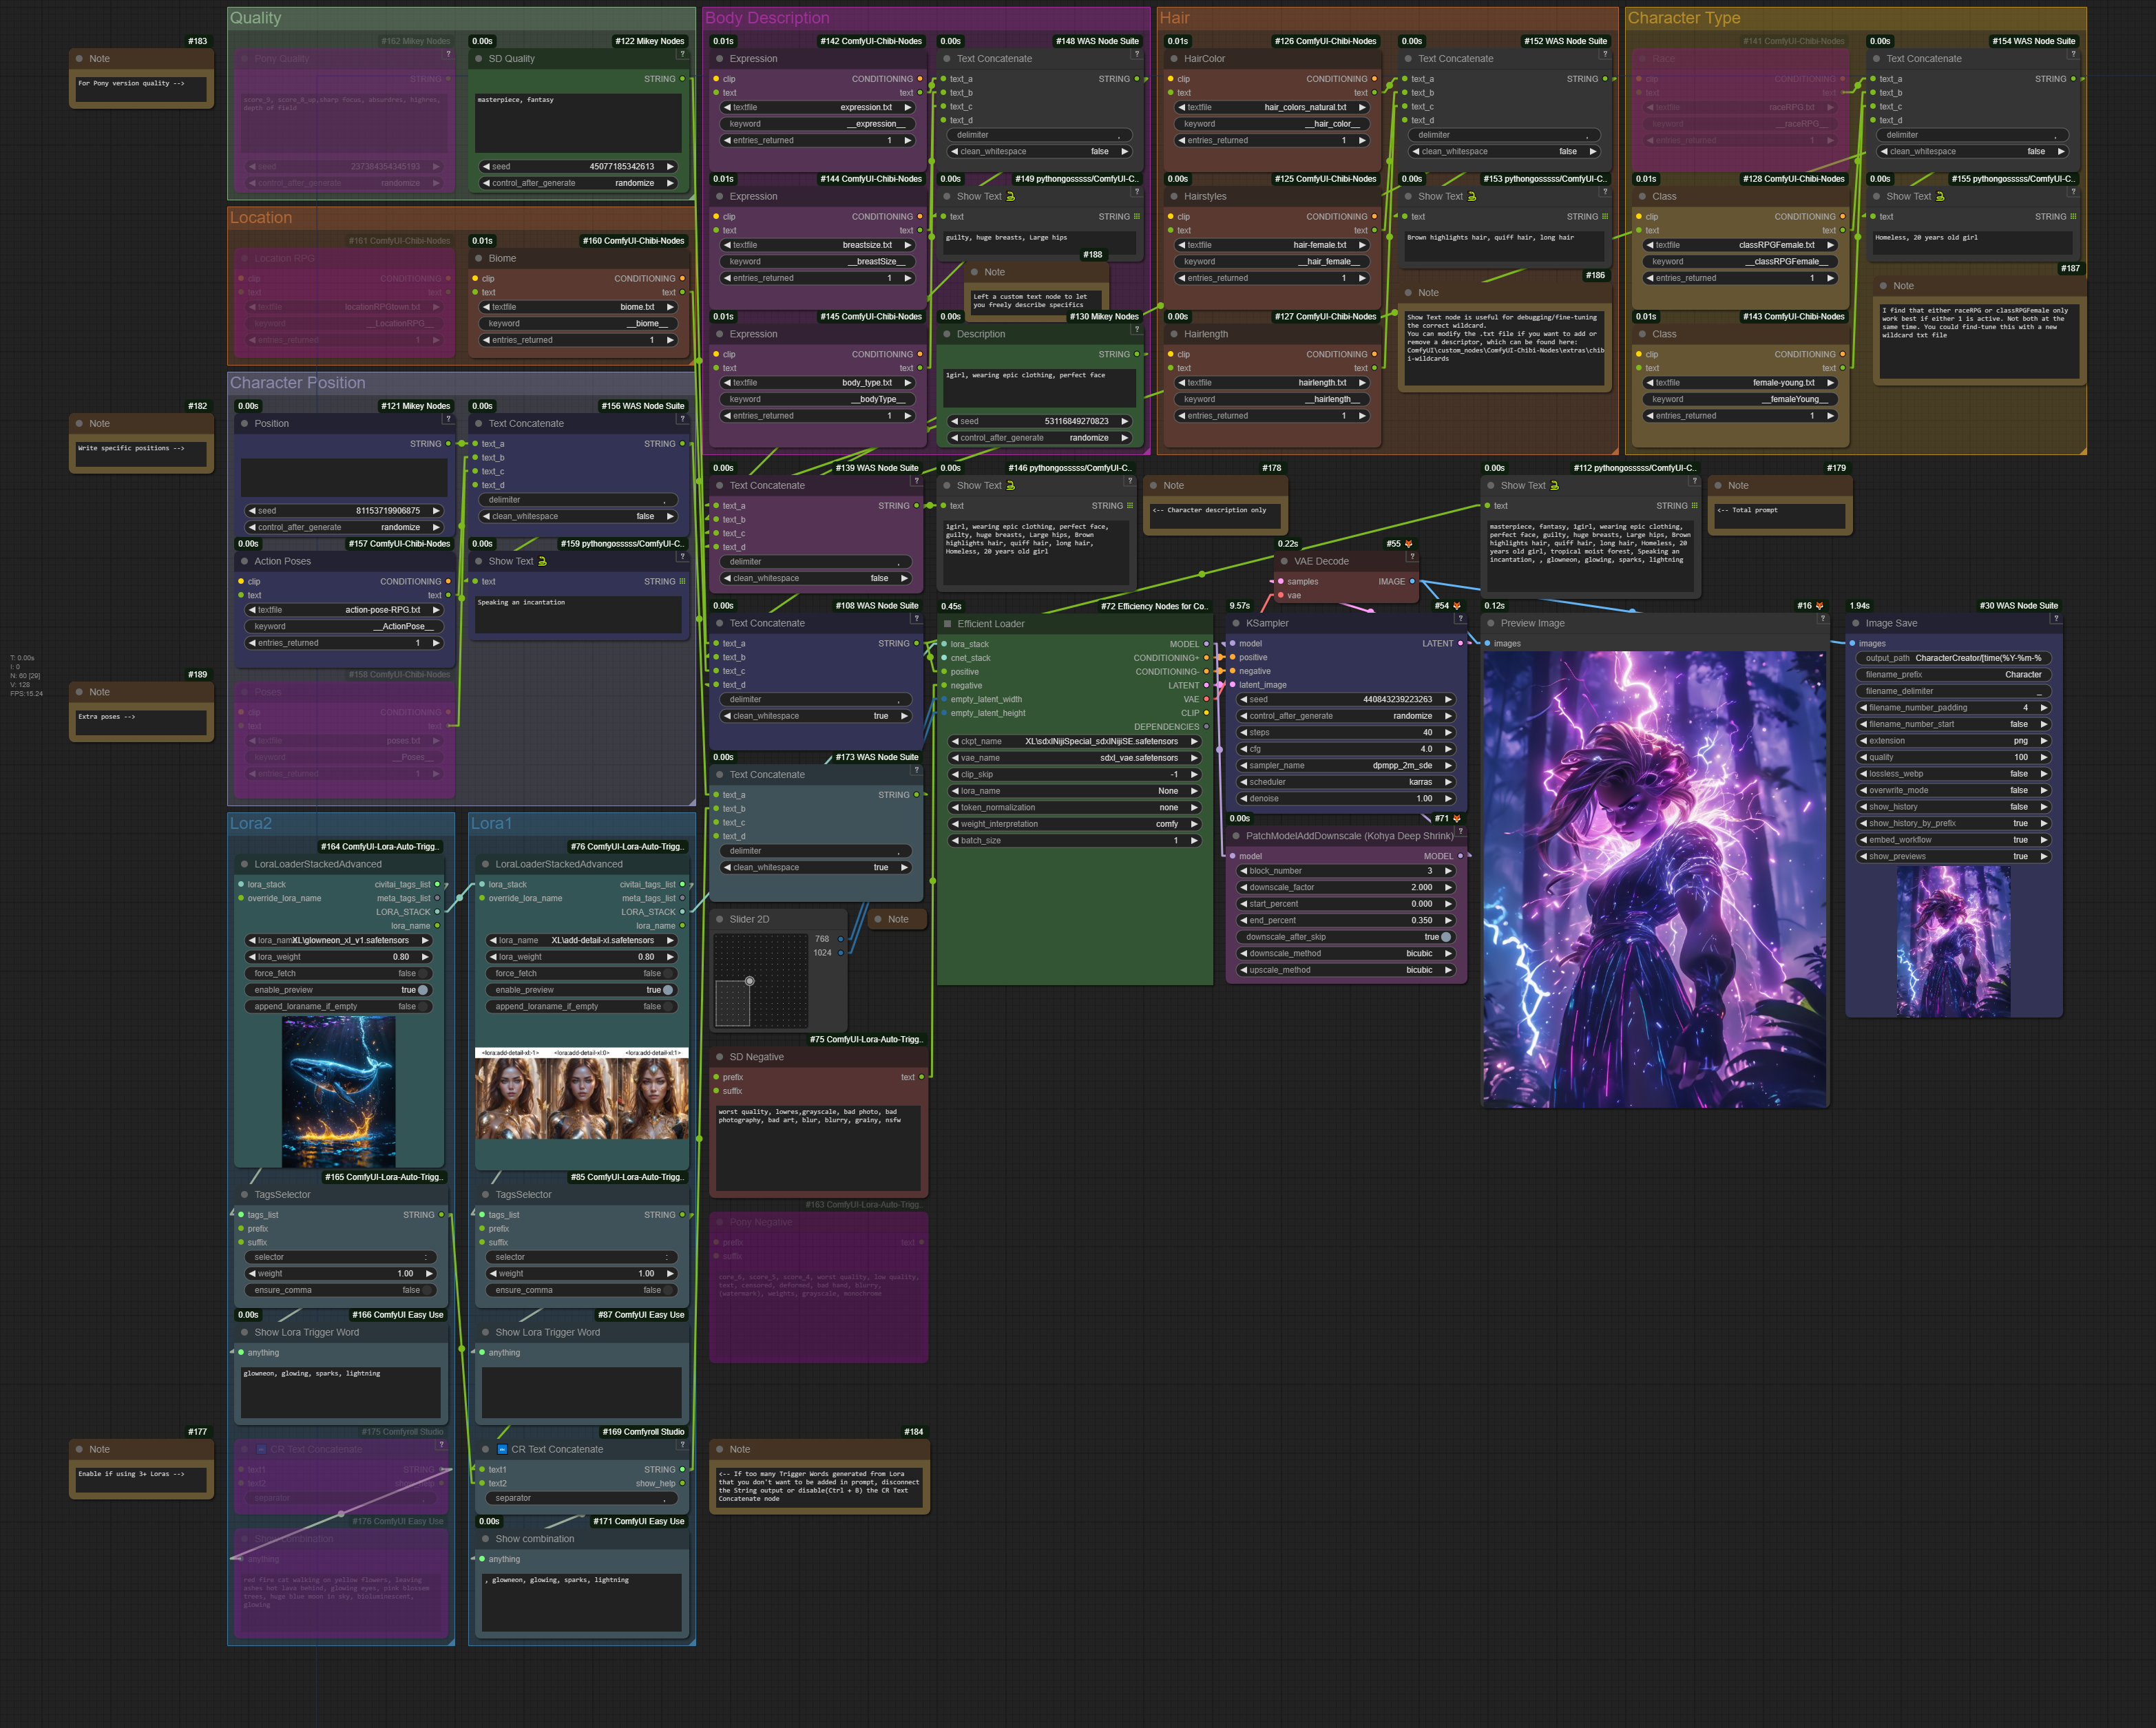The width and height of the screenshot is (2156, 1728).
Task: Open the extension dropdown in Image Save
Action: (1953, 741)
